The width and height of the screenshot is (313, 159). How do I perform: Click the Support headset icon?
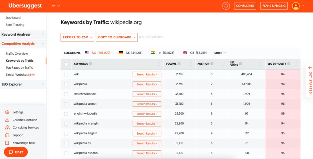7,135
